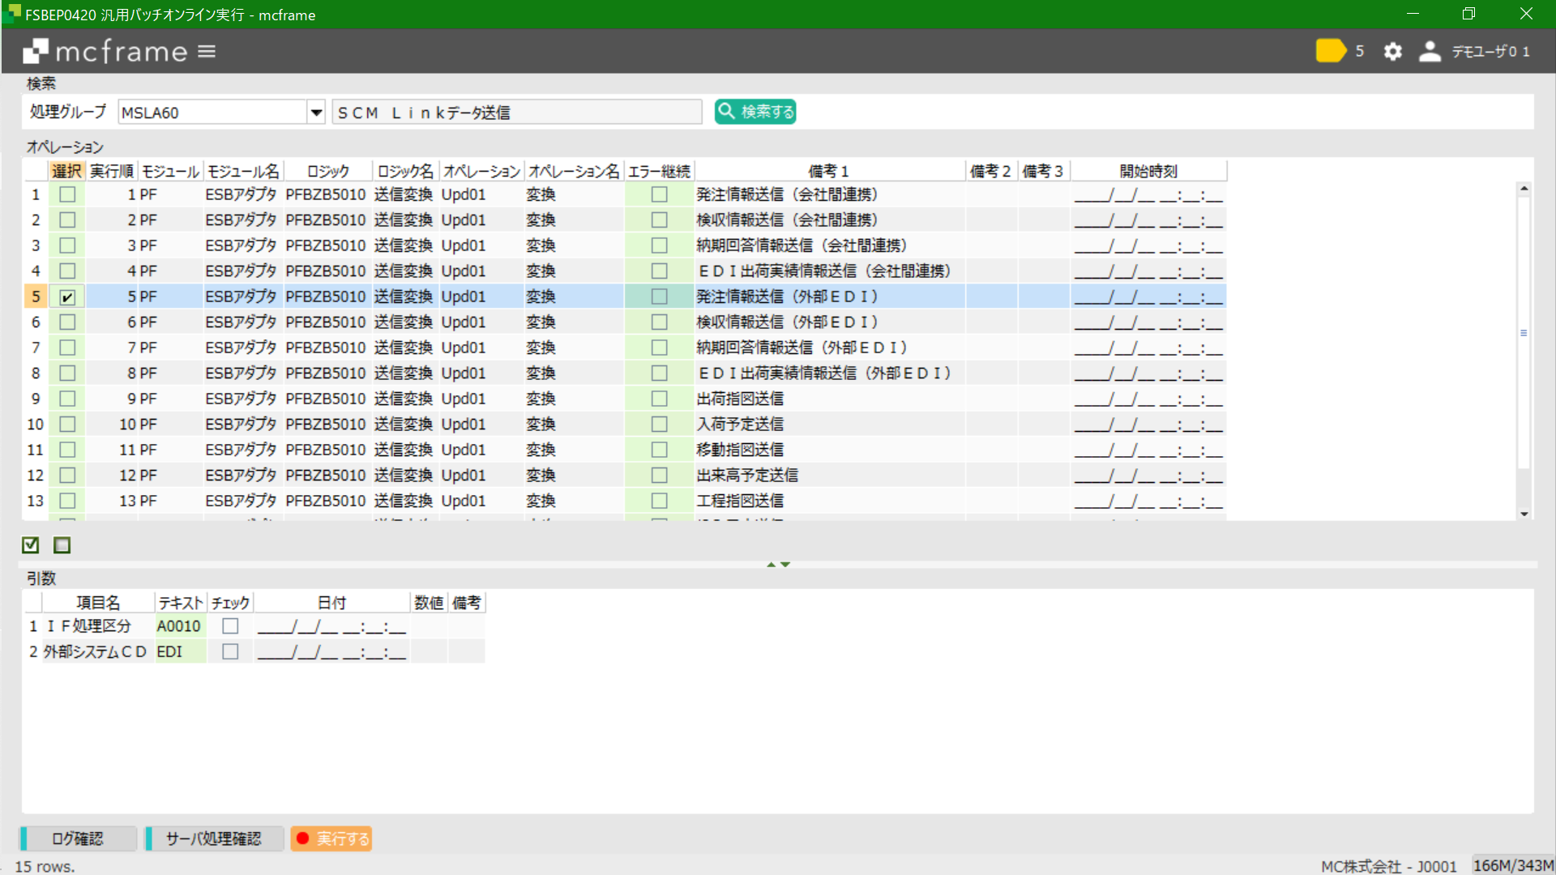This screenshot has height=875, width=1556.
Task: Click the 備考1 column header
Action: (x=827, y=170)
